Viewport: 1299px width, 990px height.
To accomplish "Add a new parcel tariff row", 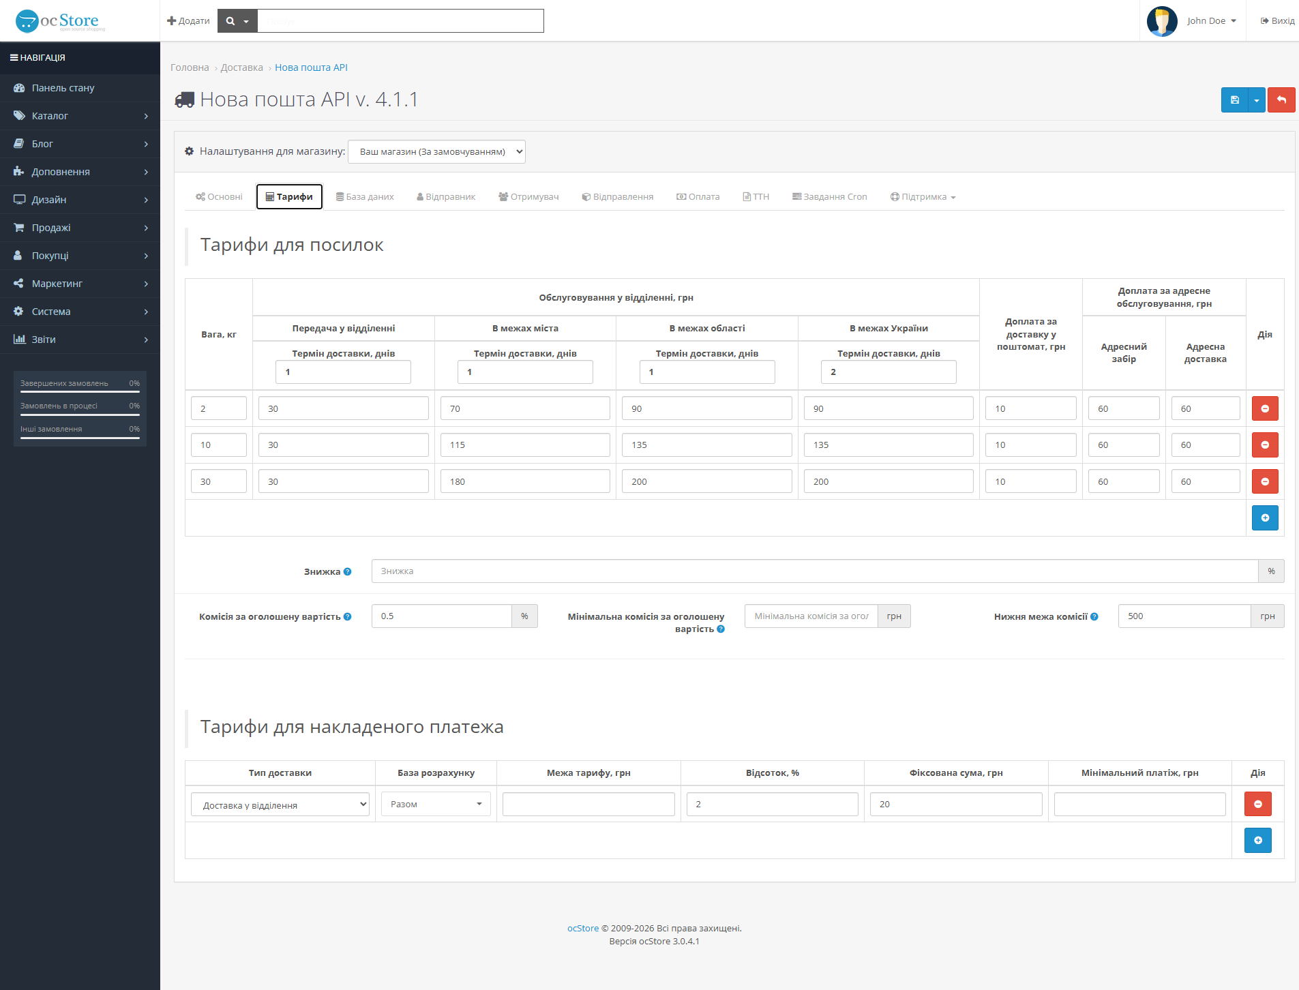I will (1265, 517).
